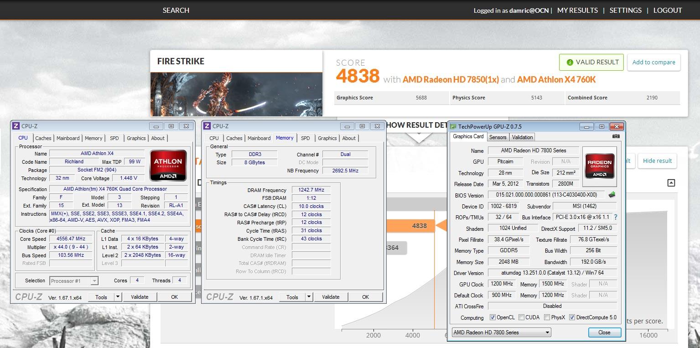Click the NB Frequency 2692.5 MHz value

click(x=345, y=171)
